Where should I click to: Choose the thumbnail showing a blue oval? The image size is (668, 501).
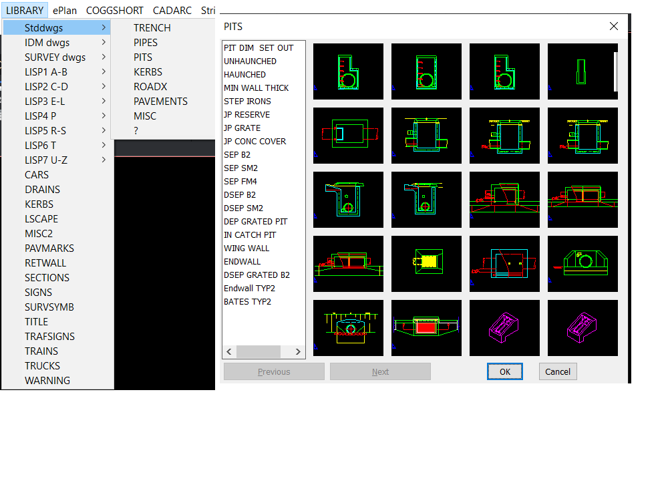coord(348,327)
